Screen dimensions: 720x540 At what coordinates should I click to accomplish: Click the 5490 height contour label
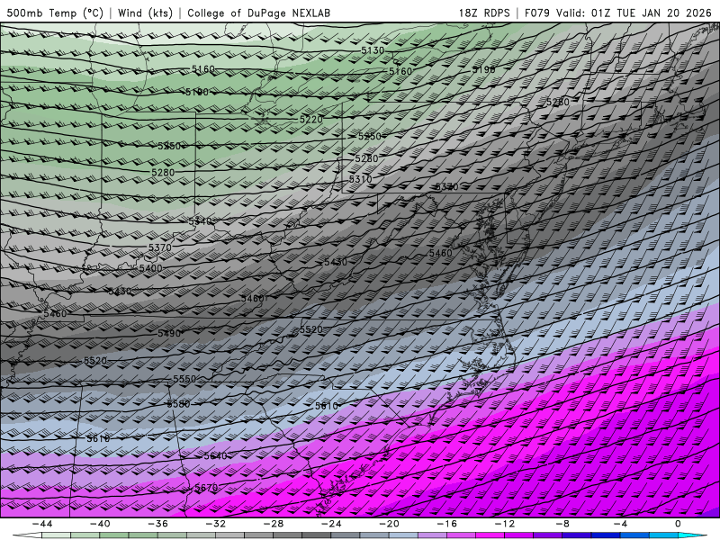(x=169, y=333)
